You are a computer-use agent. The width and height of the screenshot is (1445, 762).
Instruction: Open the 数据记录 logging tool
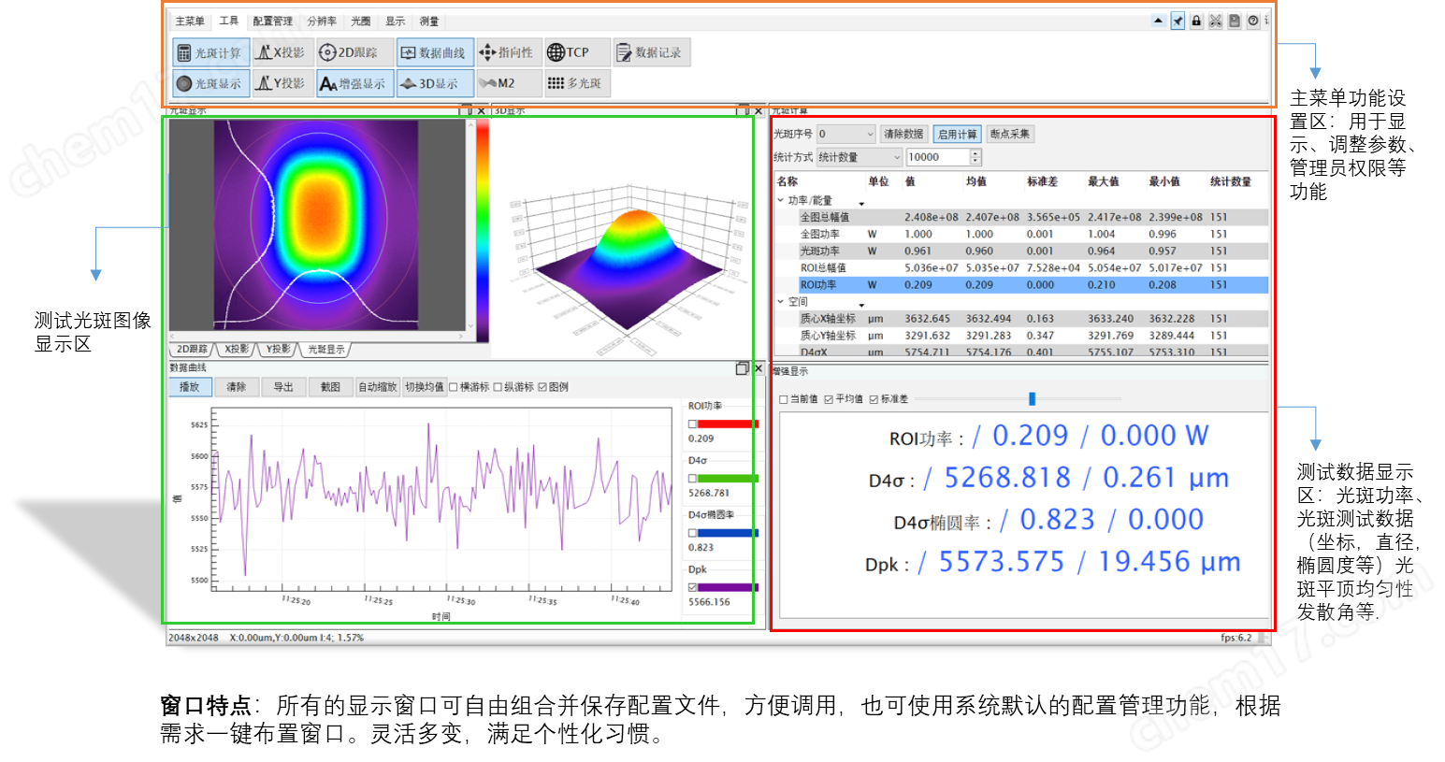click(650, 52)
